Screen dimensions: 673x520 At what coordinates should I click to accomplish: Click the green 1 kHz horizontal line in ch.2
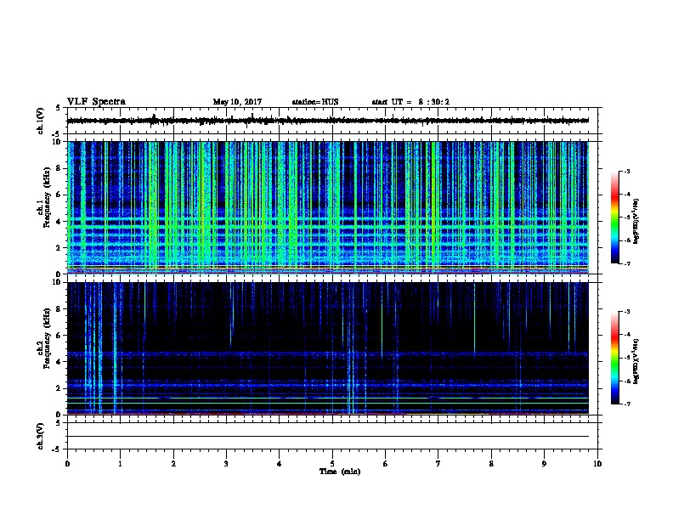328,403
